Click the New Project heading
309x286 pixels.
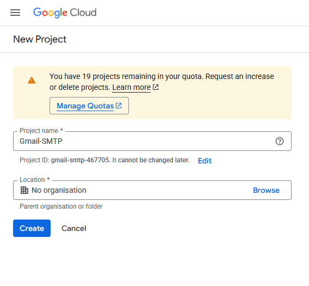[x=40, y=39]
